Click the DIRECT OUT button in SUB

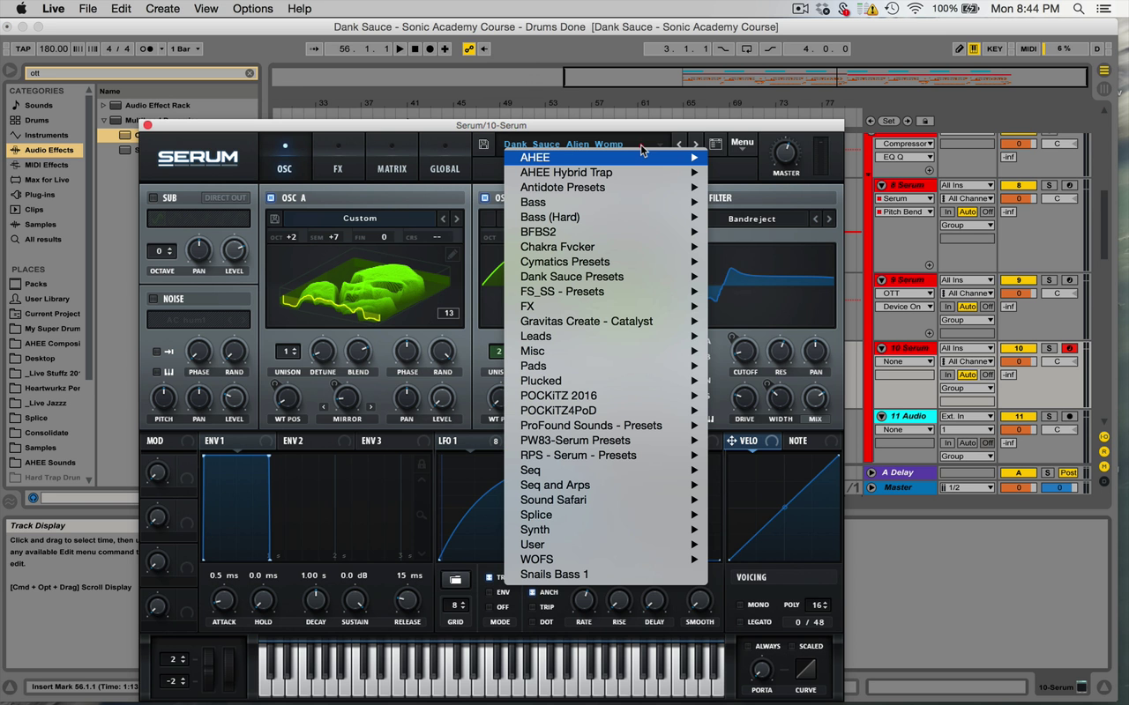click(x=226, y=198)
